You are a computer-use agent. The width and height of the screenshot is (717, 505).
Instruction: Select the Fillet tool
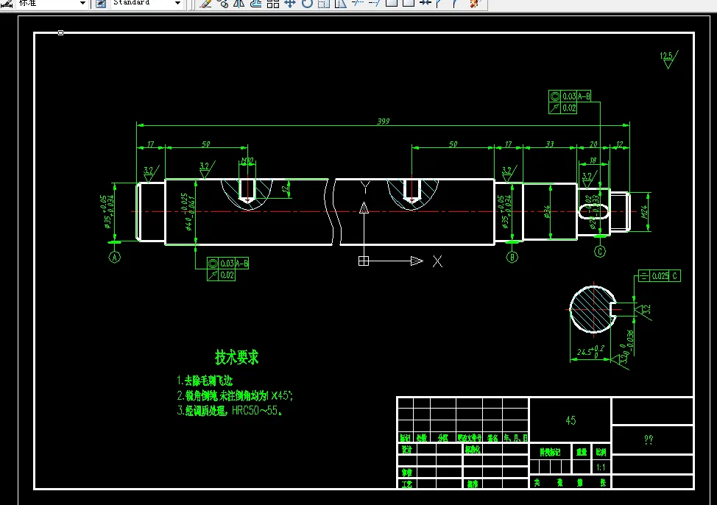pyautogui.click(x=456, y=4)
